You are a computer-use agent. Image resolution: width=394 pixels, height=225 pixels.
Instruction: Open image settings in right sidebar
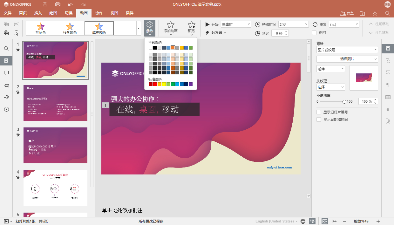(x=388, y=73)
